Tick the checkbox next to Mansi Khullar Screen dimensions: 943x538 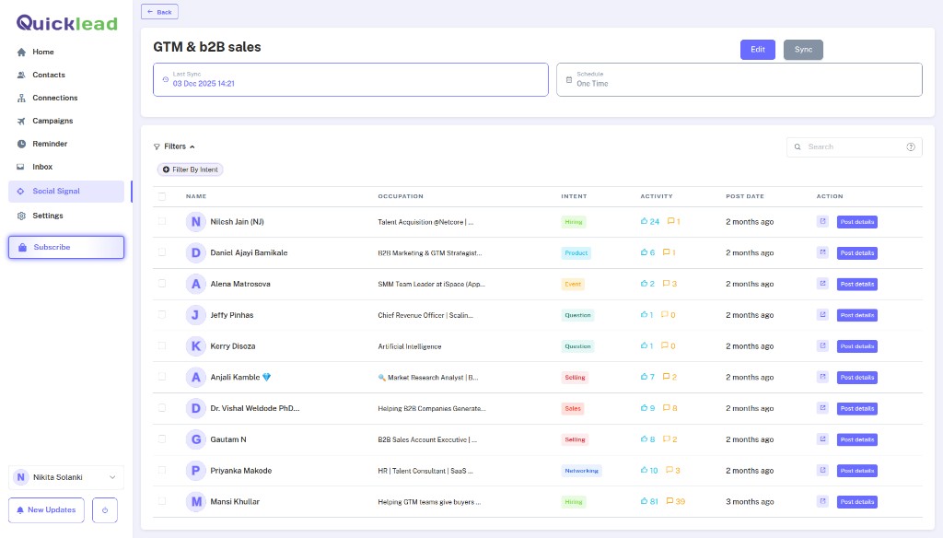tap(162, 501)
